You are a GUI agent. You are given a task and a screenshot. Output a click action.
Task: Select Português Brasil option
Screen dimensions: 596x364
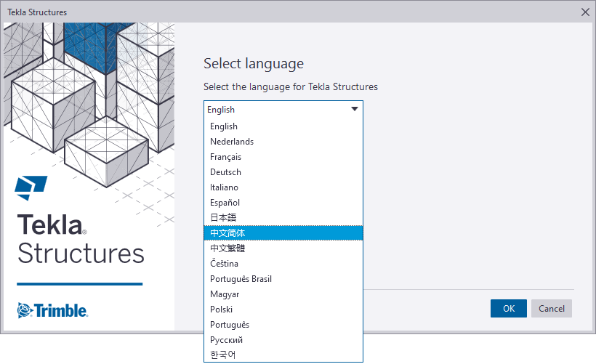click(283, 279)
